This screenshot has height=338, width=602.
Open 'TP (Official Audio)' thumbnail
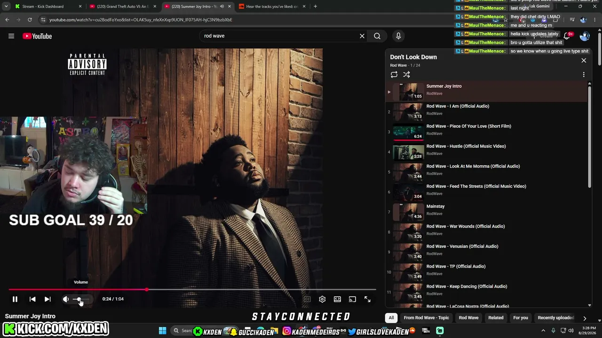[x=408, y=272]
